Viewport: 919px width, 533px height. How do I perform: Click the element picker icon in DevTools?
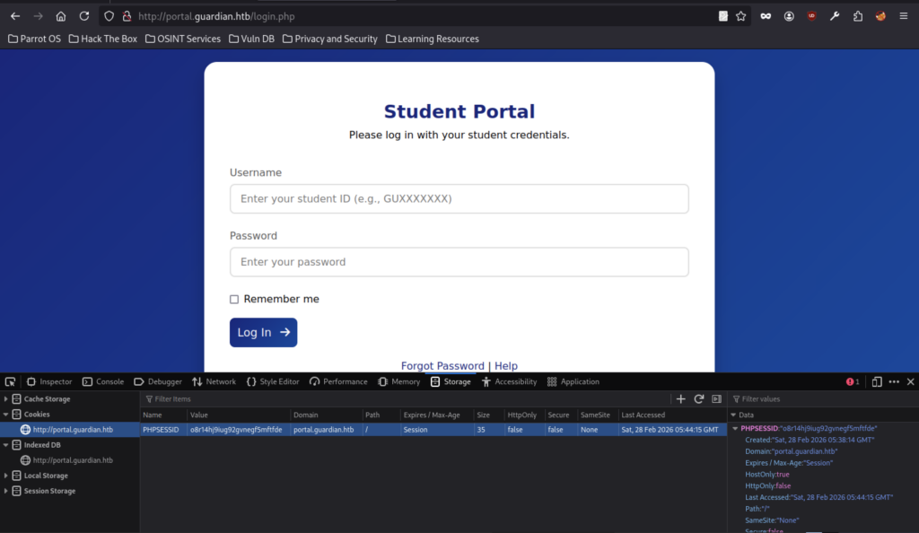[11, 381]
